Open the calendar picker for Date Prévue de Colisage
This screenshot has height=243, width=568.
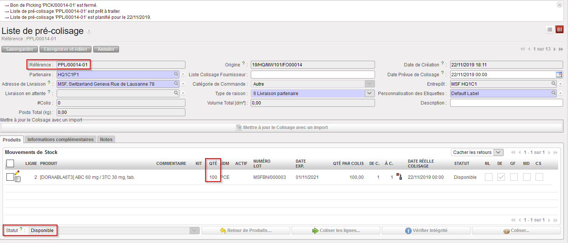[x=559, y=75]
